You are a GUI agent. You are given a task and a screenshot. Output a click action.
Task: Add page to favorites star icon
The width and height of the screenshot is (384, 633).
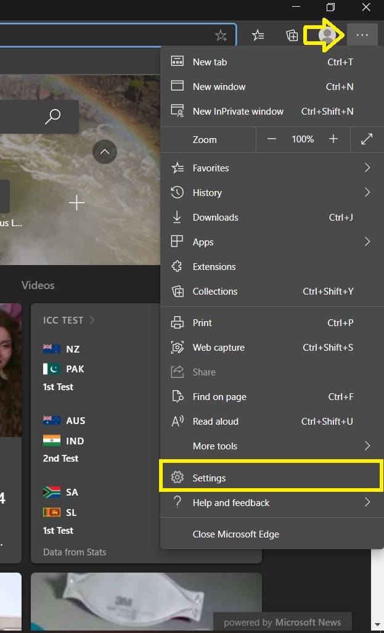point(221,36)
